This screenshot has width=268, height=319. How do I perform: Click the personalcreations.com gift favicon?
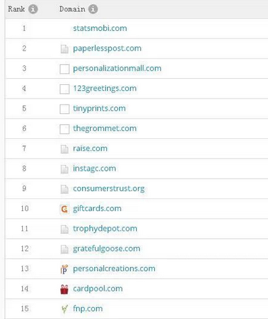pyautogui.click(x=65, y=269)
